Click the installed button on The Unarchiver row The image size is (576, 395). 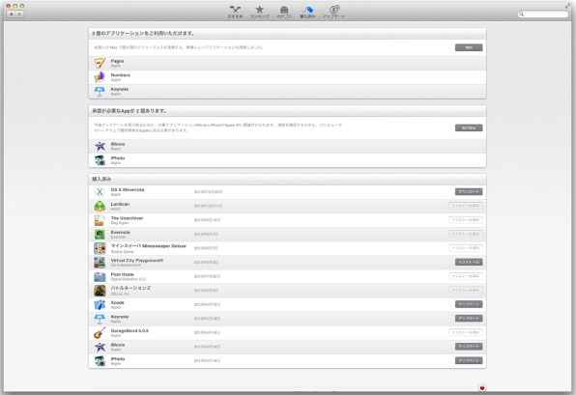click(466, 220)
